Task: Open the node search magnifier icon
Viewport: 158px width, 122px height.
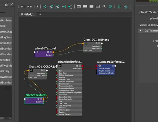Action: coord(104,7)
